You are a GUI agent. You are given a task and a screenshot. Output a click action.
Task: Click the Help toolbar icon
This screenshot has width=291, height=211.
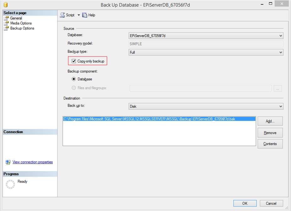click(85, 15)
